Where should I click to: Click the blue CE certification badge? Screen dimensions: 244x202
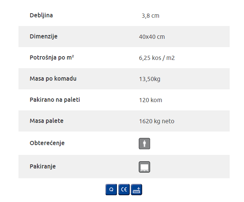tap(124, 190)
